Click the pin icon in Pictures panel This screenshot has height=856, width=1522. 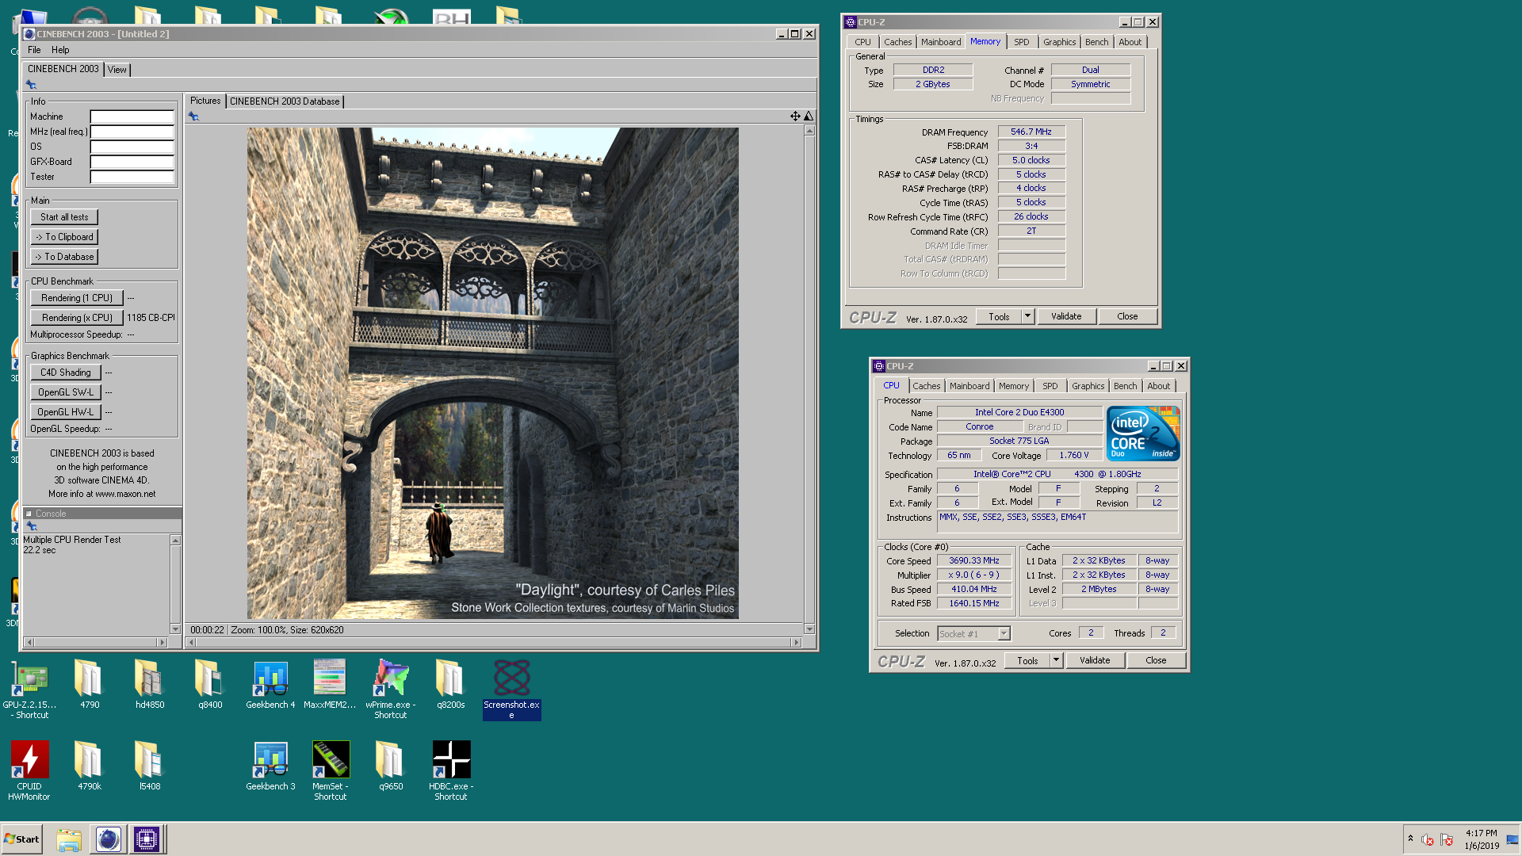coord(193,117)
